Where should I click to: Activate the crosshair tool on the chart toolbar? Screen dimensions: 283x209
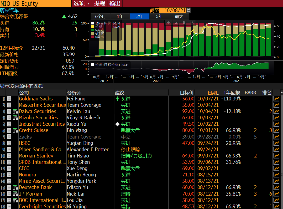[168, 23]
